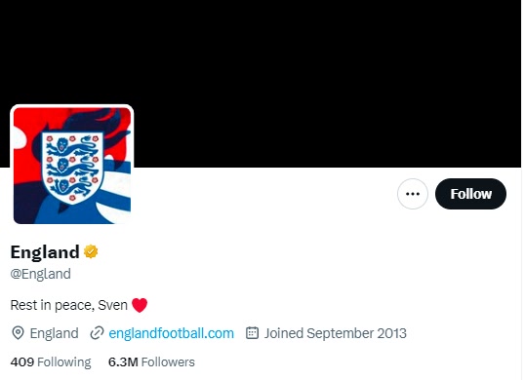This screenshot has height=380, width=525.
Task: Click the red heart emoji in the bio
Action: (x=140, y=305)
